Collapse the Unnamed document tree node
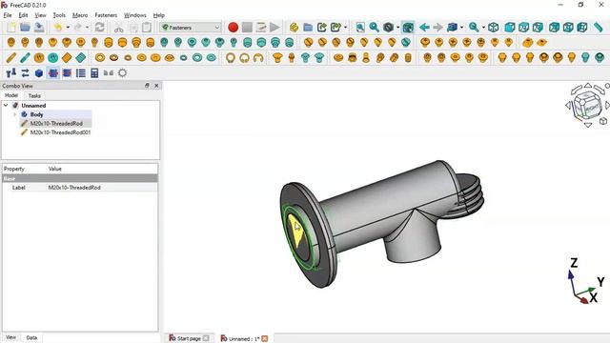Image resolution: width=610 pixels, height=343 pixels. [x=6, y=106]
